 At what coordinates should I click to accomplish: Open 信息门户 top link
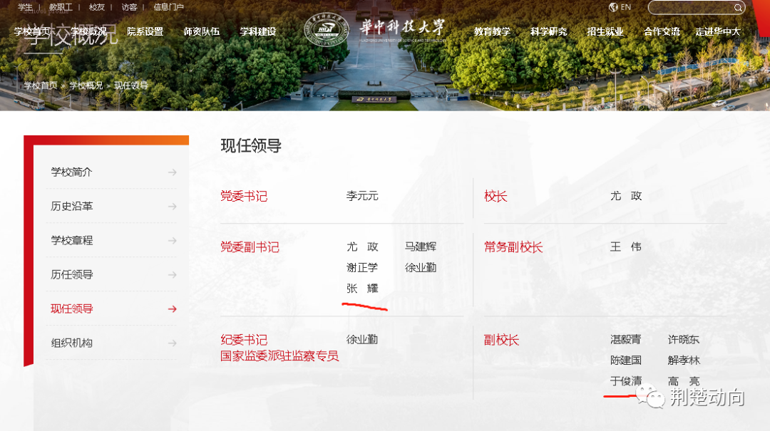pyautogui.click(x=168, y=7)
